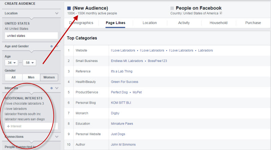This screenshot has width=271, height=150.
Task: Open the Digby page link
Action: tap(115, 113)
